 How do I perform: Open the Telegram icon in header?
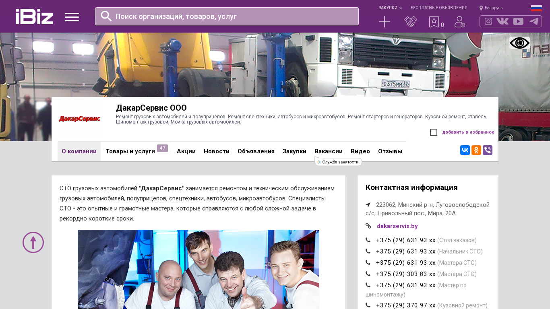[x=534, y=21]
